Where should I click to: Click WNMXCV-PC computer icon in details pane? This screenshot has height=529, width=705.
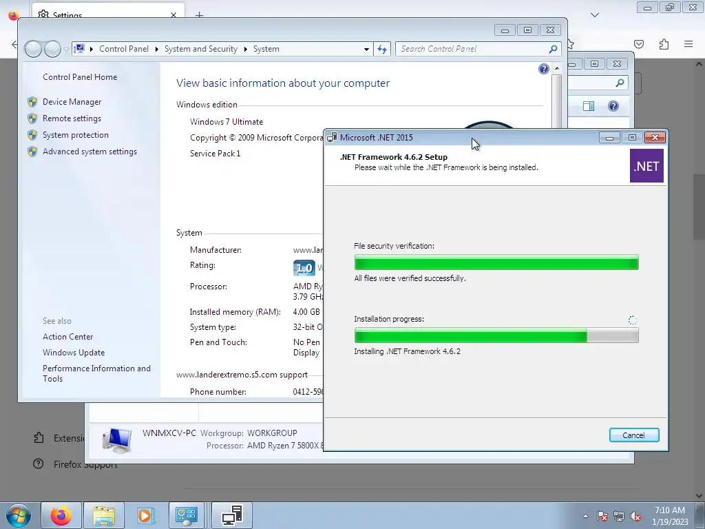117,439
